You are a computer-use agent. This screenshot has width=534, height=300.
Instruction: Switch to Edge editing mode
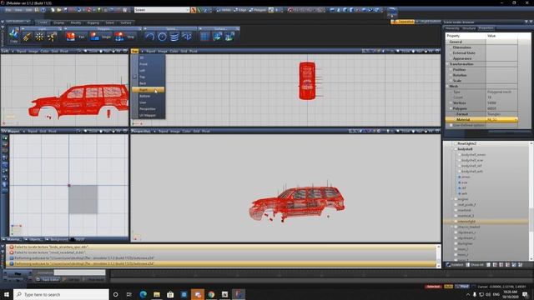coord(240,10)
